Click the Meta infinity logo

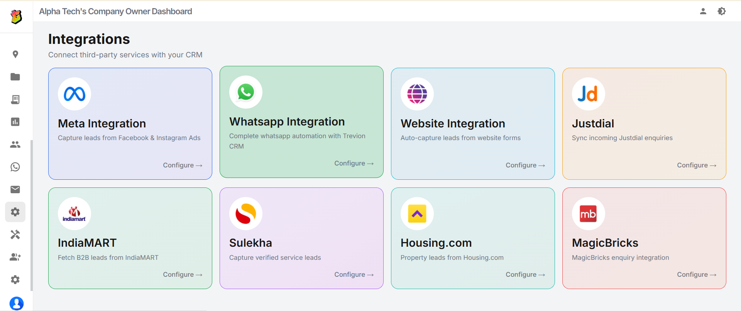click(x=74, y=94)
